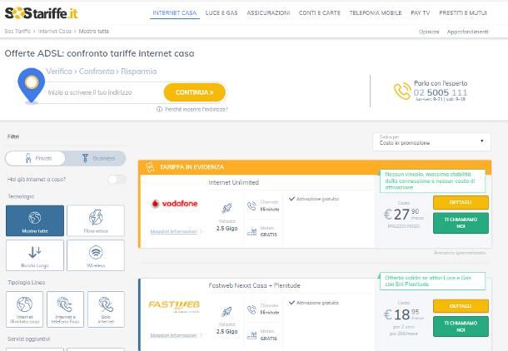The image size is (508, 351).
Task: Click Vodafone Attivazione gratuita checkmark text
Action: point(314,199)
